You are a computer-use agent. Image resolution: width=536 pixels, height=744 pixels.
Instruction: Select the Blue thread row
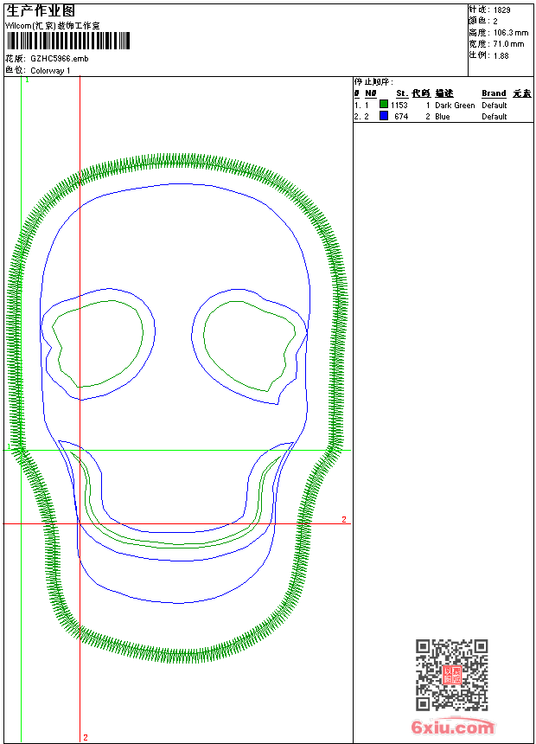[x=441, y=116]
